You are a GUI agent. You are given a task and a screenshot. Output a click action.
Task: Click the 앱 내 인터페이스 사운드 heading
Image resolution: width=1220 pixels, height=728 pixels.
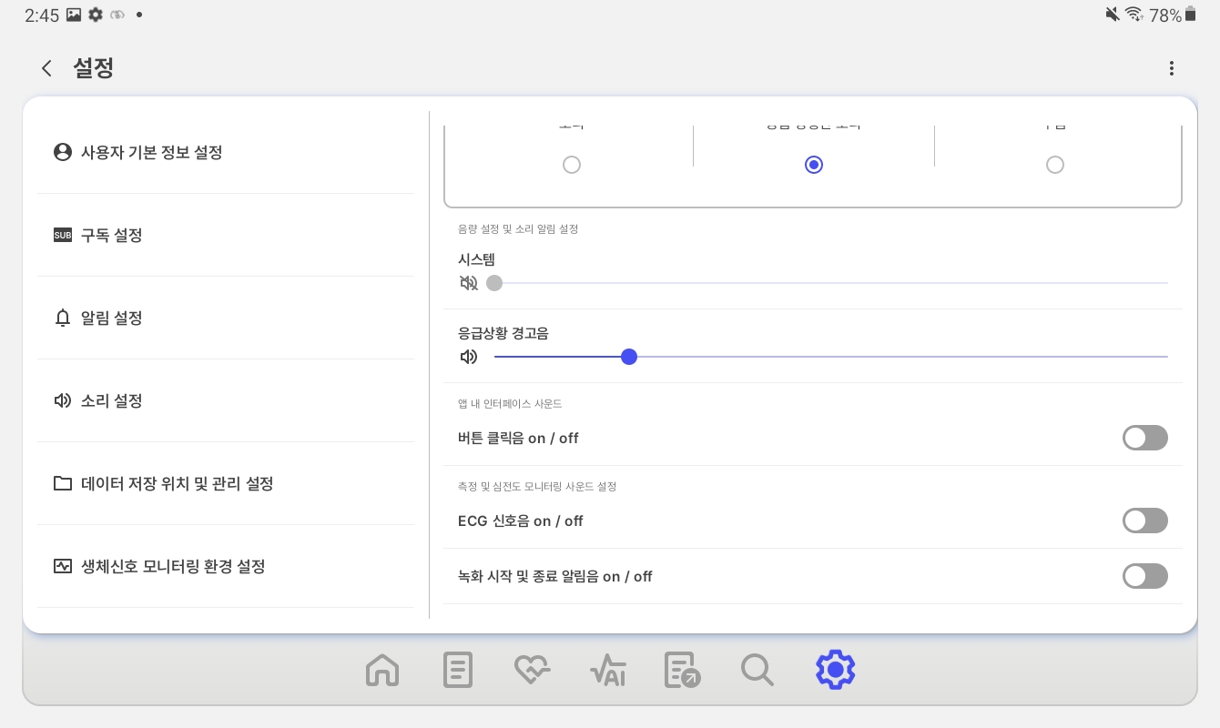[x=510, y=403]
